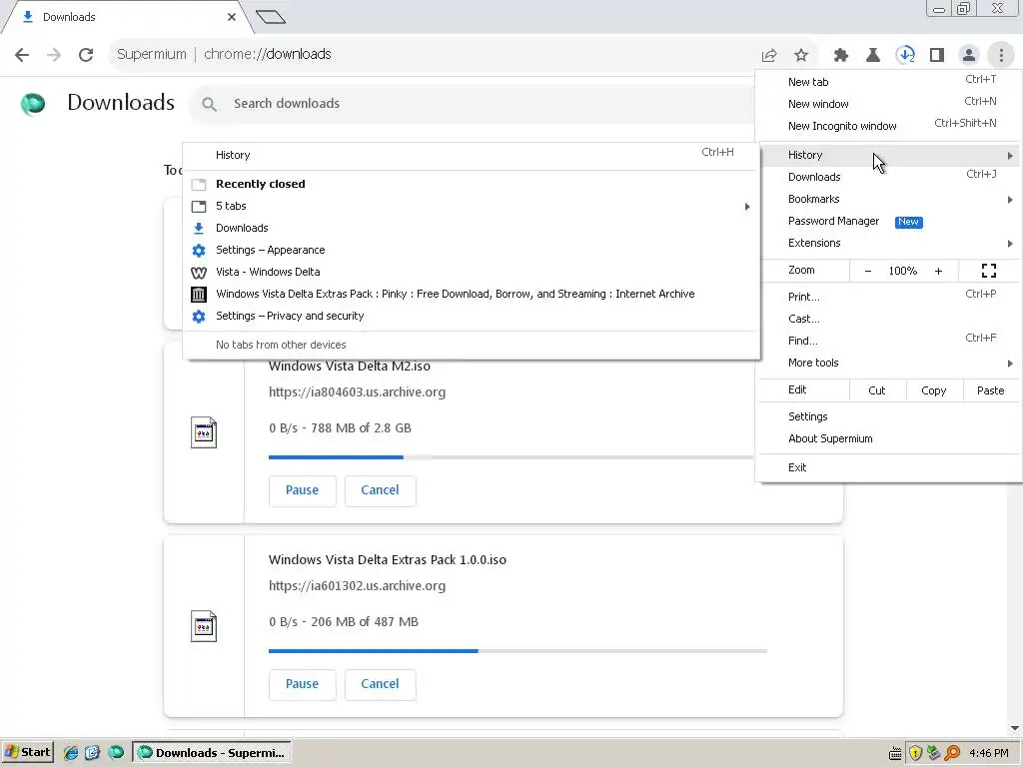This screenshot has width=1023, height=767.
Task: Click the Supermium logo next to Downloads heading
Action: [33, 103]
